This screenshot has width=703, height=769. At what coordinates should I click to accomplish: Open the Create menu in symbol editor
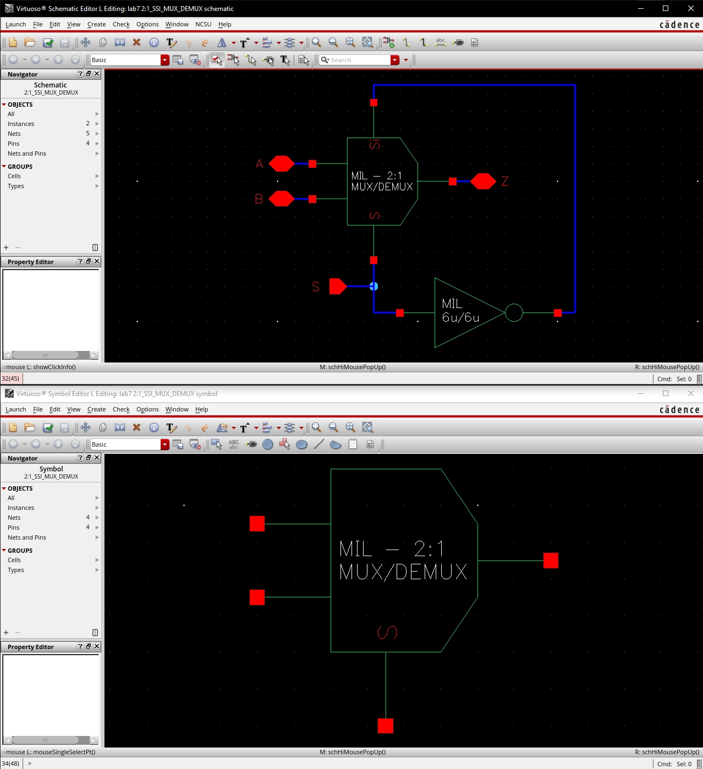tap(96, 409)
